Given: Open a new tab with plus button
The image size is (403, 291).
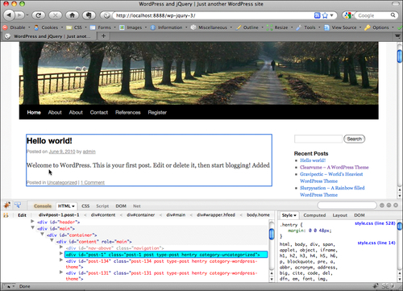Looking at the screenshot, I should pyautogui.click(x=103, y=35).
